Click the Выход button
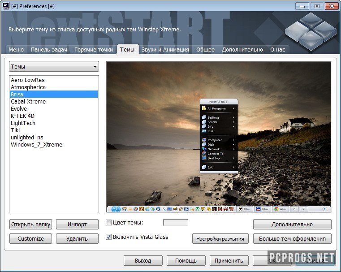This screenshot has height=272, width=341. pyautogui.click(x=143, y=260)
